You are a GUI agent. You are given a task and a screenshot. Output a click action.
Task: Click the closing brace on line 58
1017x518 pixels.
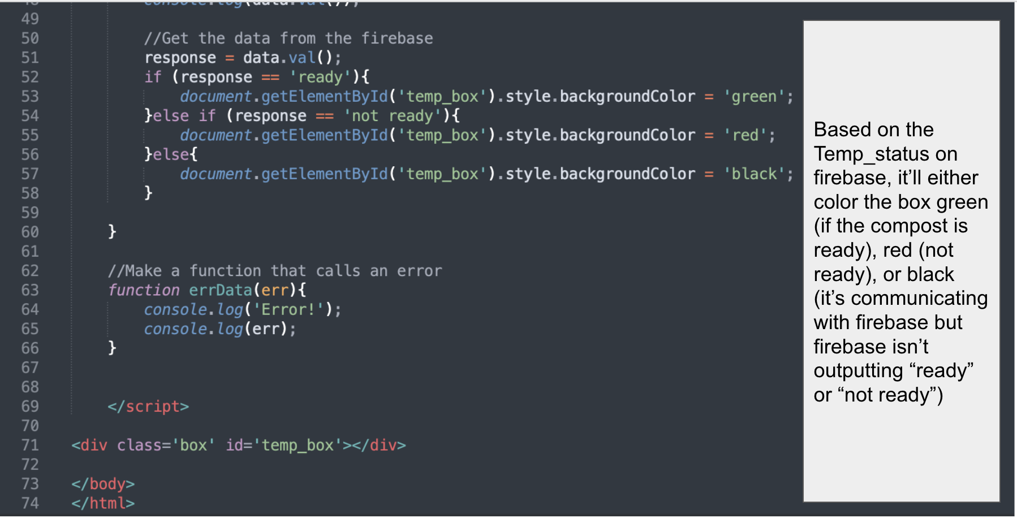tap(148, 193)
